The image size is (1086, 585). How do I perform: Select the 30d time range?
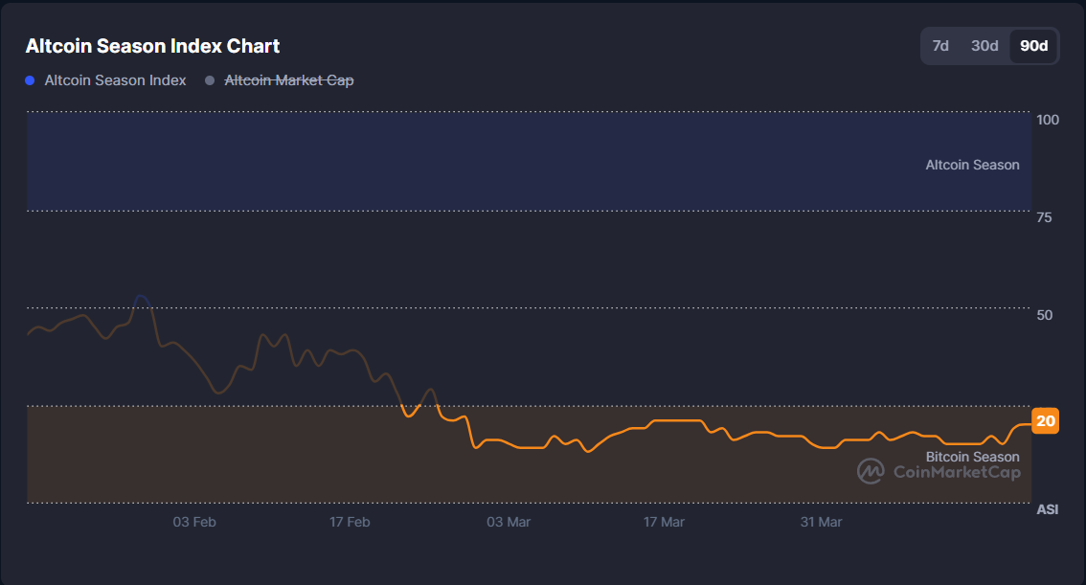[984, 46]
